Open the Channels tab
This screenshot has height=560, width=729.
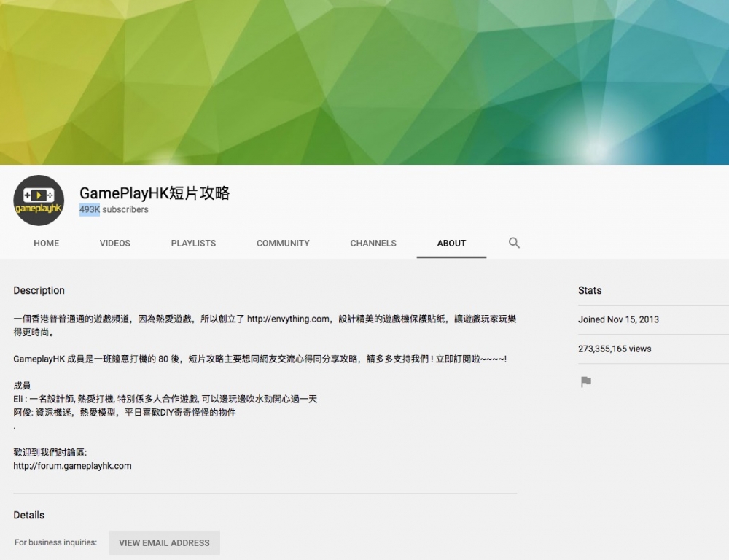[373, 243]
